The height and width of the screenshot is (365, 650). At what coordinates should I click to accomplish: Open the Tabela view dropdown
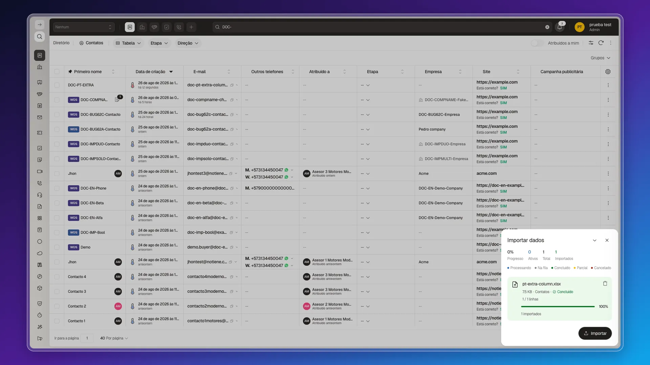point(128,43)
